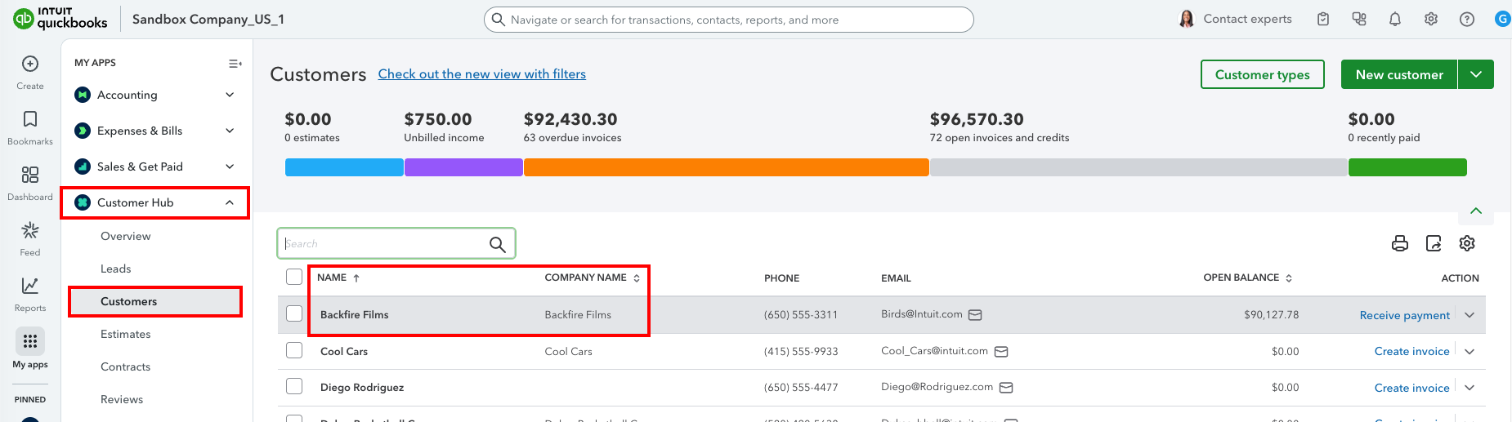Open the clipboard tasks icon in the header
1512x422 pixels.
coord(1323,19)
